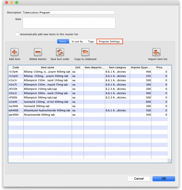Viewport: 182px width, 190px height.
Task: Click the Save Sort order icon
Action: (60, 52)
